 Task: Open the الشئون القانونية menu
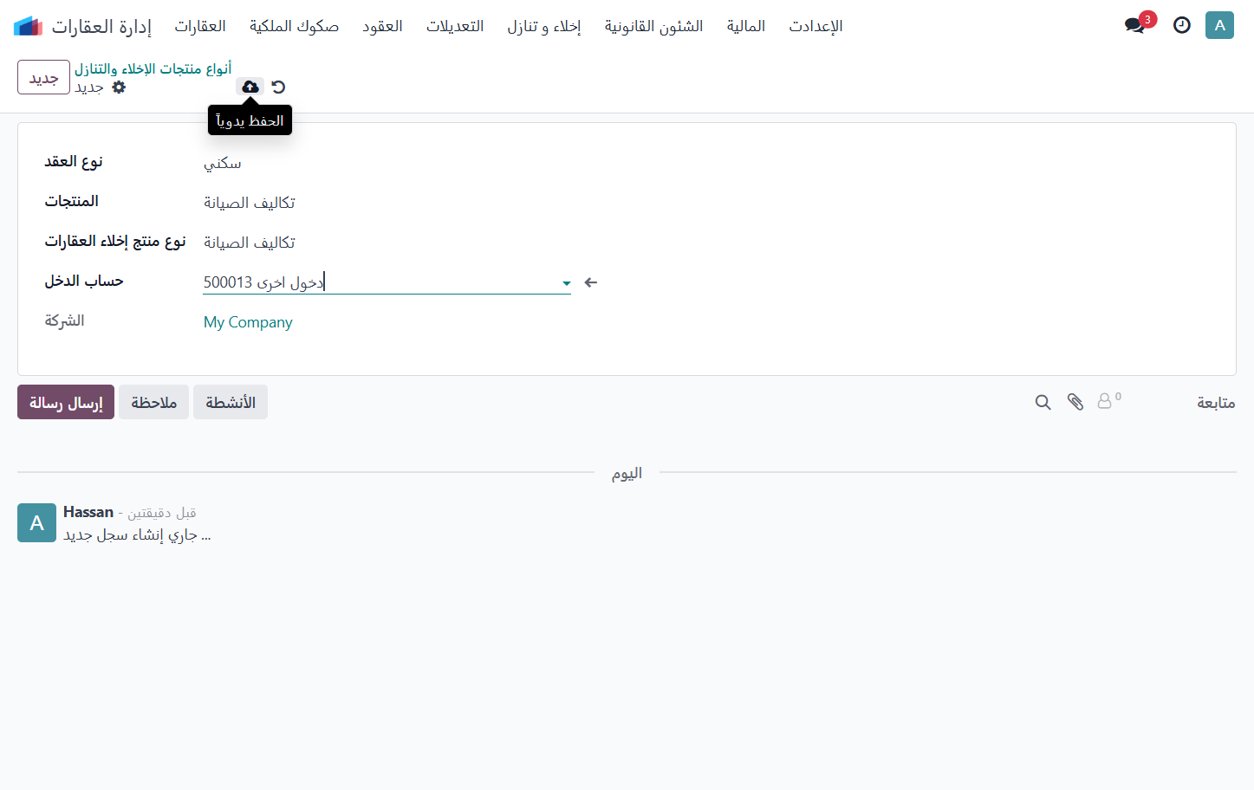tap(654, 26)
